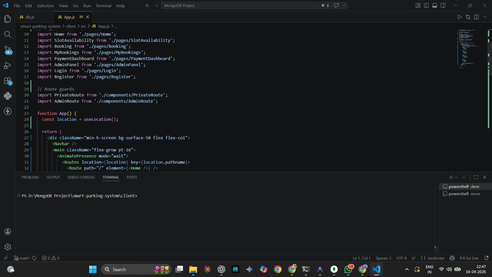Open the Explorer view in the activity bar
Image resolution: width=492 pixels, height=277 pixels.
[x=7, y=18]
